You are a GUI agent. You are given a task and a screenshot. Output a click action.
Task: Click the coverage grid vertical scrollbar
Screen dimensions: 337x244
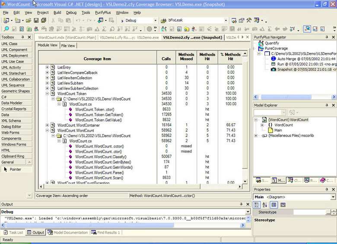245,117
